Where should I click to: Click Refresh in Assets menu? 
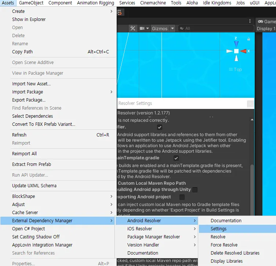pos(58,135)
